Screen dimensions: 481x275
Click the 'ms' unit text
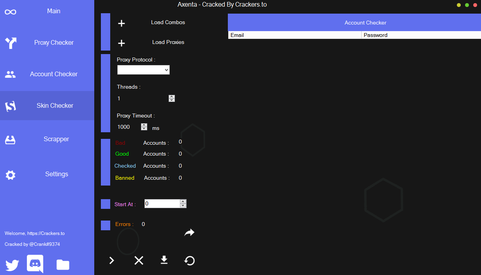tap(156, 128)
